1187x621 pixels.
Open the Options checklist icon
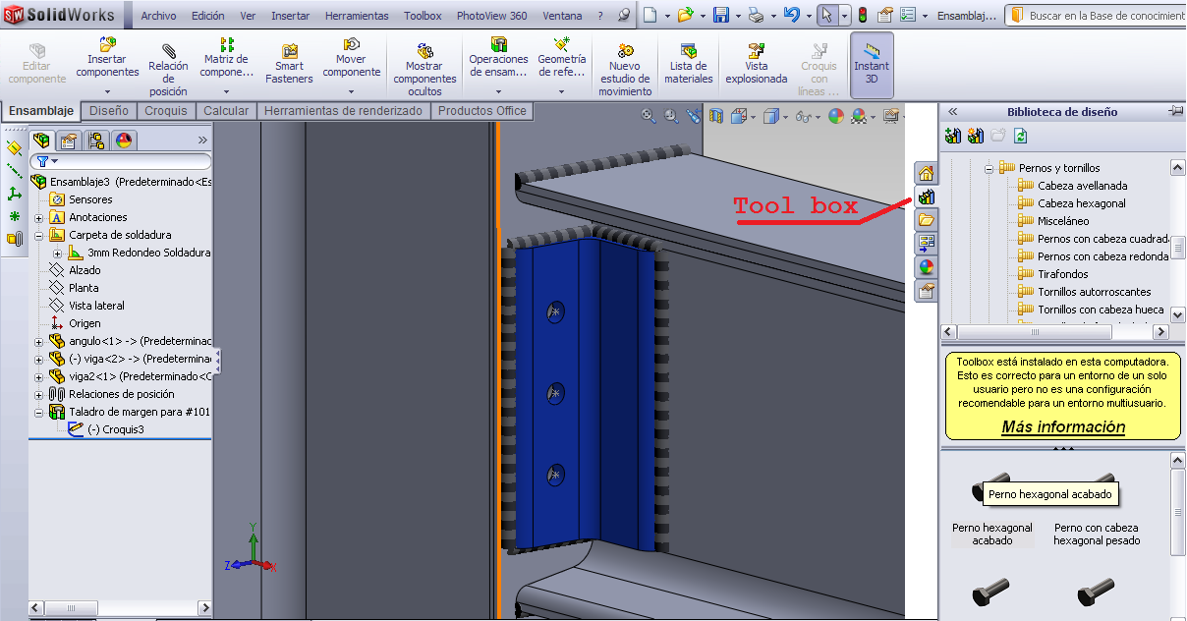tap(908, 15)
